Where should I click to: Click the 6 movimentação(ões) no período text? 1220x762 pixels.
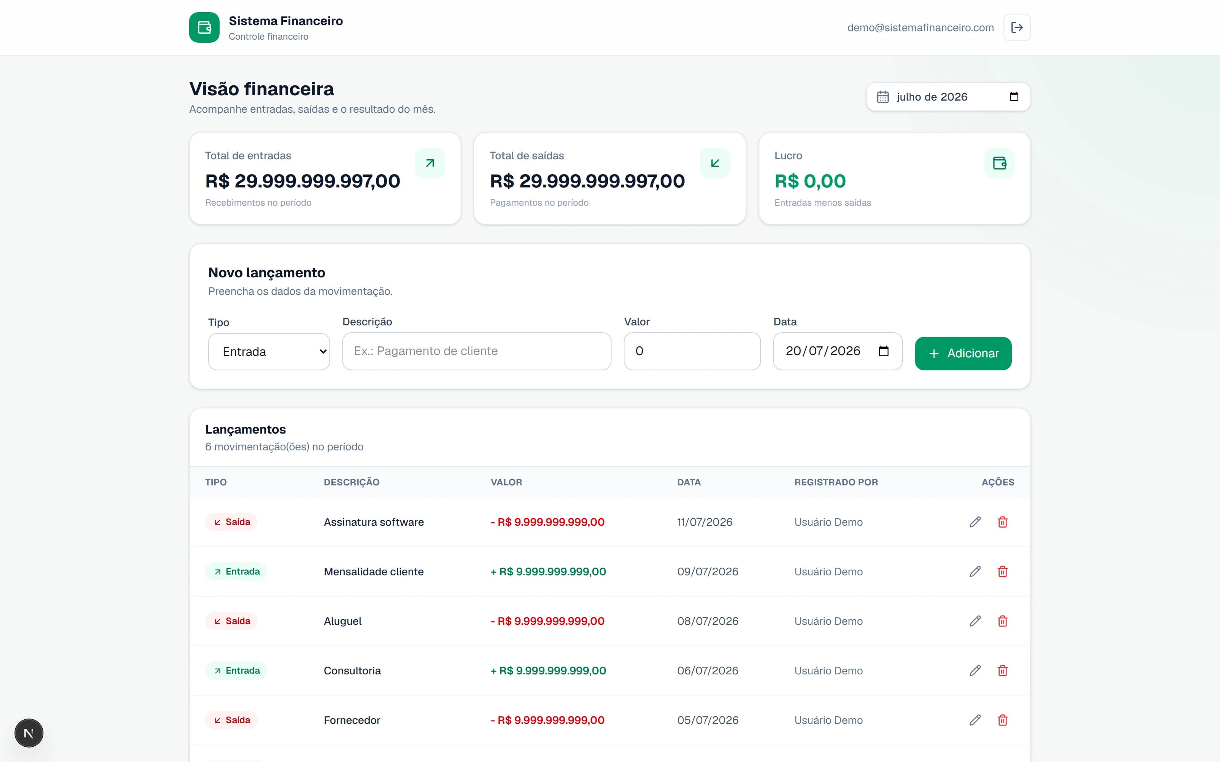(x=284, y=447)
